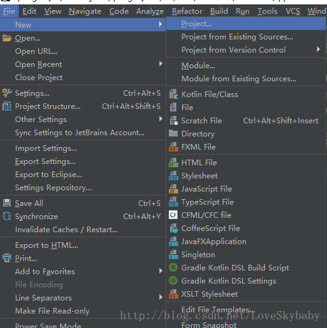Click the Stylesheet CSS icon
The image size is (327, 328).
pos(173,176)
